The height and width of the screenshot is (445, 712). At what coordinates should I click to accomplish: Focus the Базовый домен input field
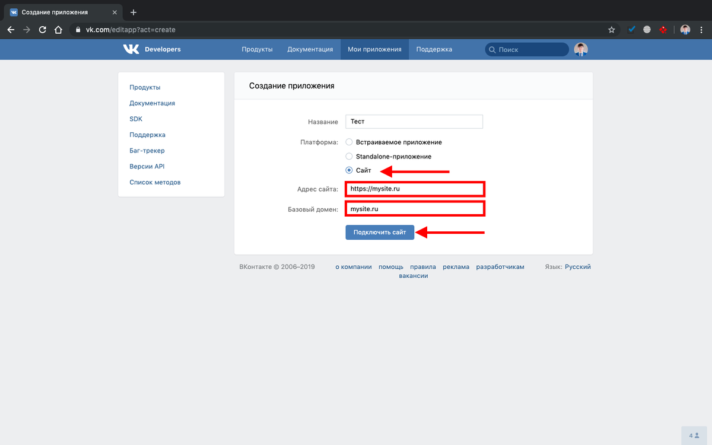415,209
